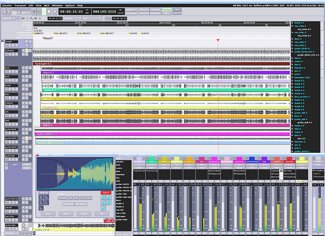The height and width of the screenshot is (236, 325).
Task: Toggle mute on the hydrogen track
Action: (x=26, y=50)
